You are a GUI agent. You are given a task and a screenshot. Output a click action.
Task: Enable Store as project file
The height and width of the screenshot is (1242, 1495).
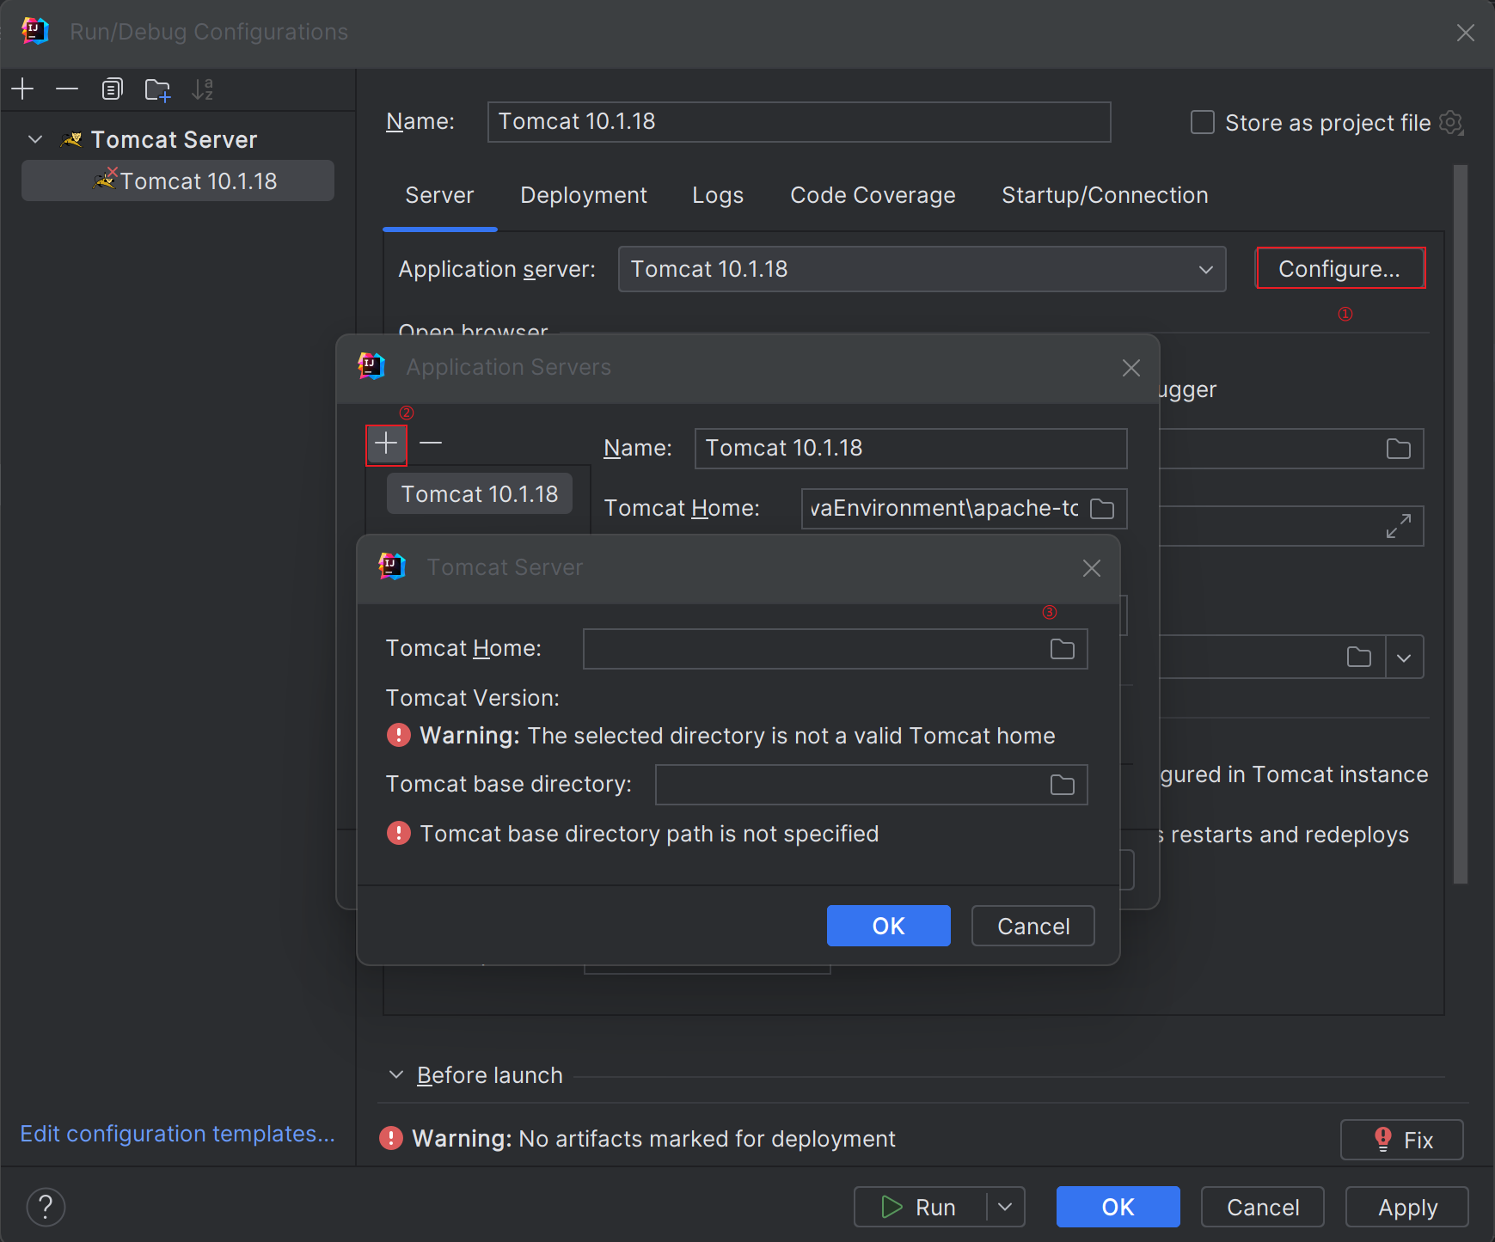1201,122
